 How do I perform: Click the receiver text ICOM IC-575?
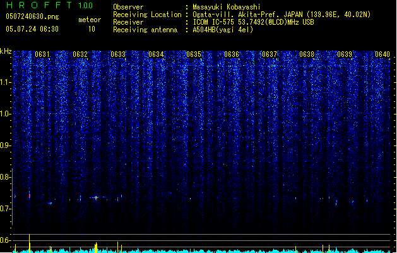[214, 22]
